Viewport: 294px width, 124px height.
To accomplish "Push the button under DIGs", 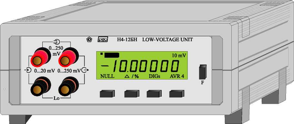I will pos(154,94).
